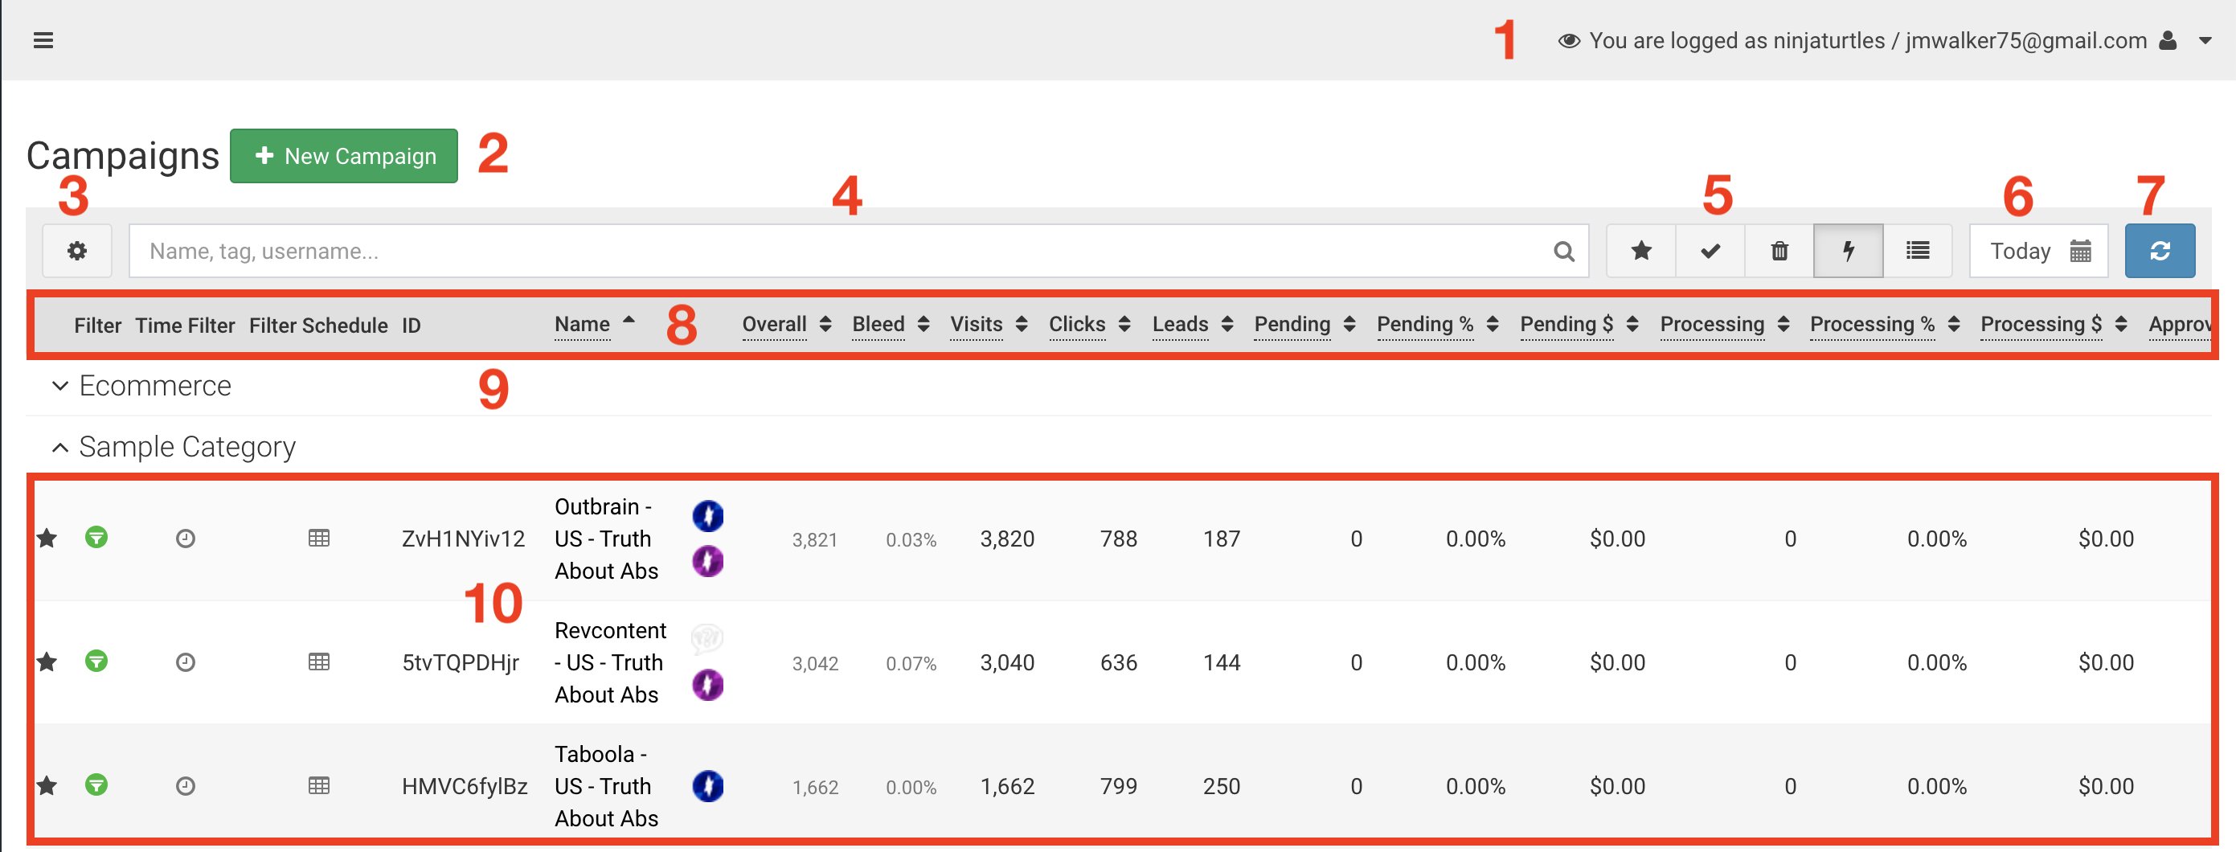Image resolution: width=2236 pixels, height=852 pixels.
Task: Click blue lightning badge on Outbrain row
Action: click(707, 515)
